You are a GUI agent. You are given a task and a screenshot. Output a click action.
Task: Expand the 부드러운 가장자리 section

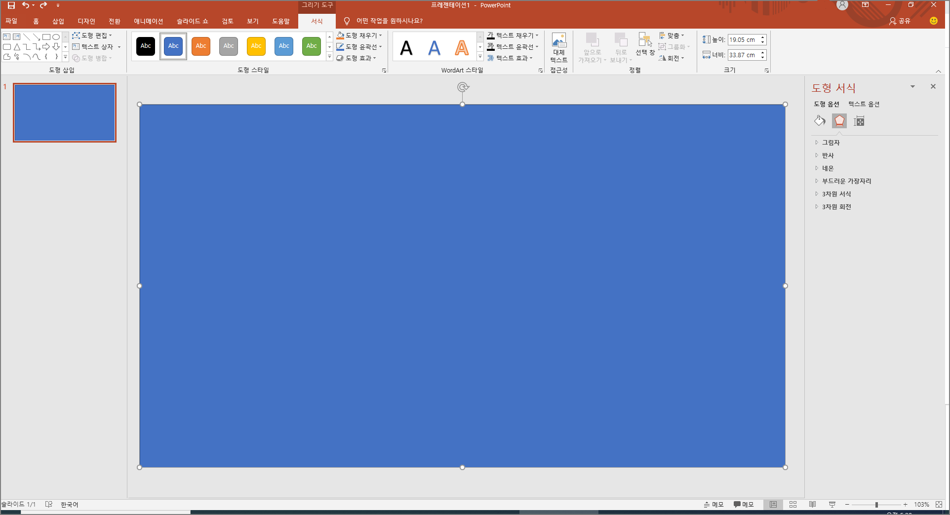tap(843, 181)
